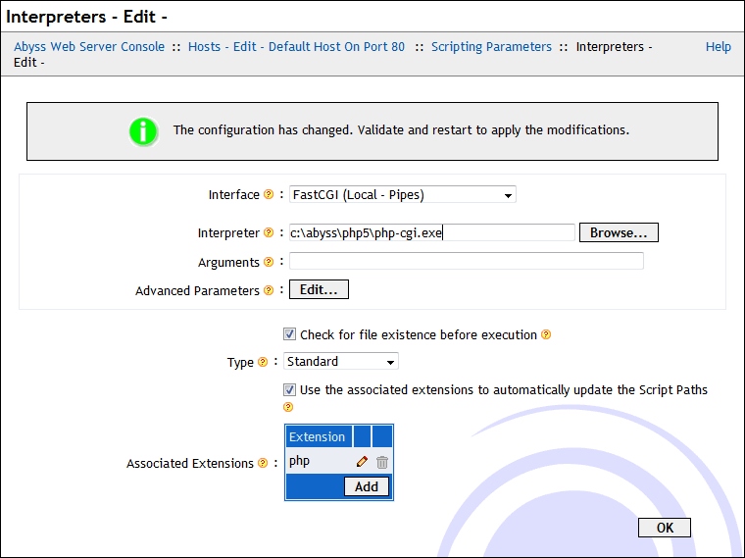Navigate to Scripting Parameters breadcrumb
The width and height of the screenshot is (745, 558).
pyautogui.click(x=491, y=47)
